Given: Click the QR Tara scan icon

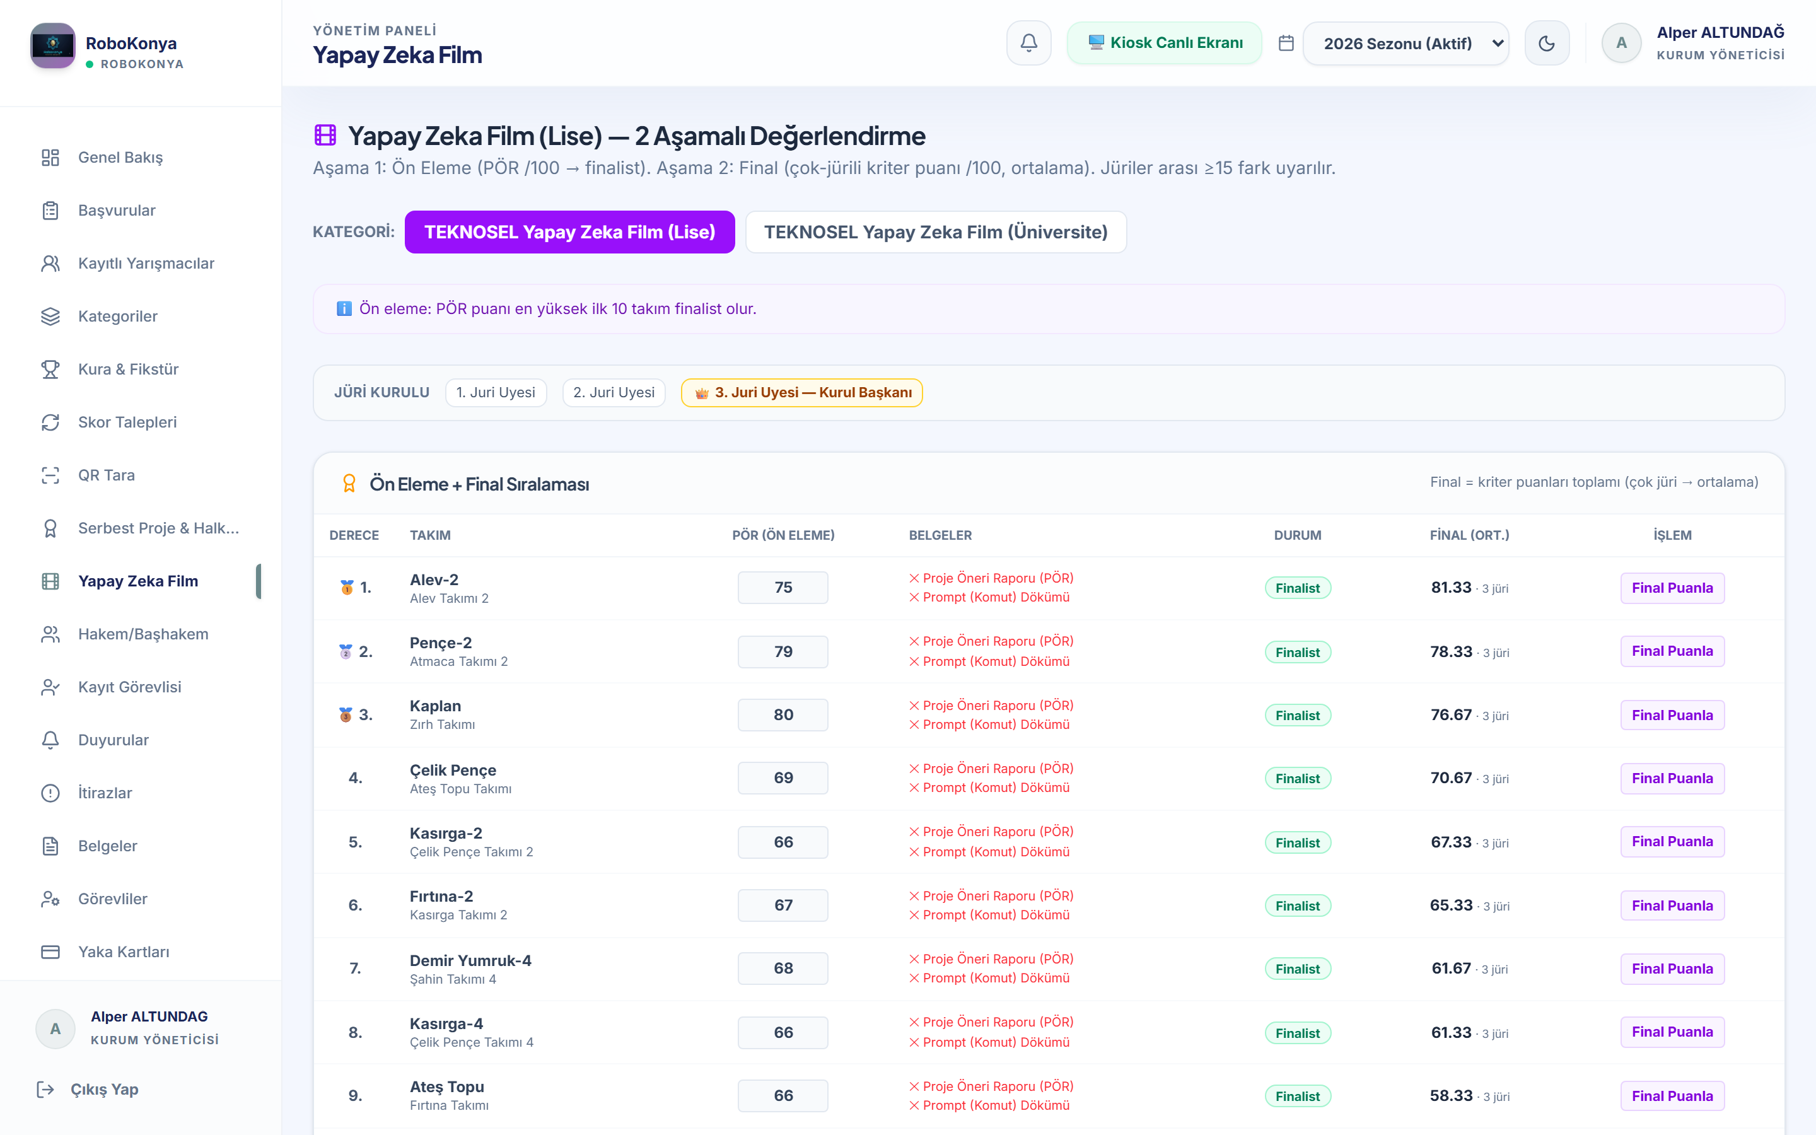Looking at the screenshot, I should click(x=50, y=475).
